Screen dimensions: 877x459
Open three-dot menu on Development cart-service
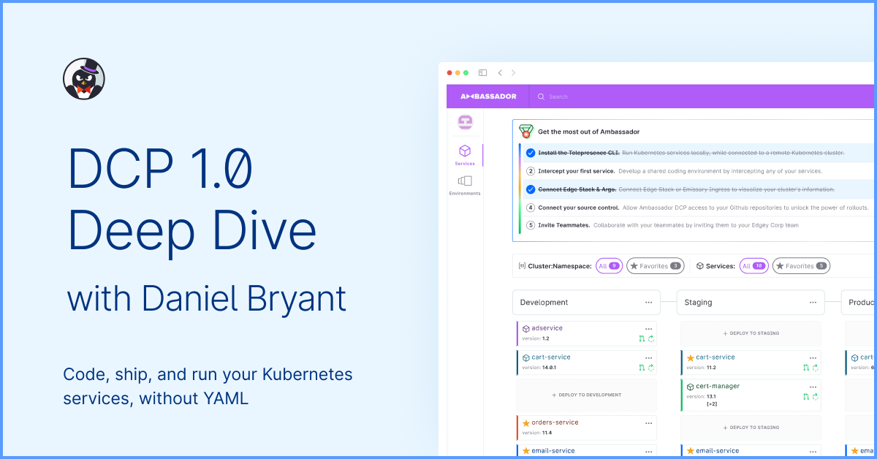pos(648,357)
